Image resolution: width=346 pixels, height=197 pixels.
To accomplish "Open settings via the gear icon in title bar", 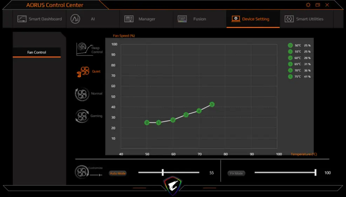I will tap(308, 5).
